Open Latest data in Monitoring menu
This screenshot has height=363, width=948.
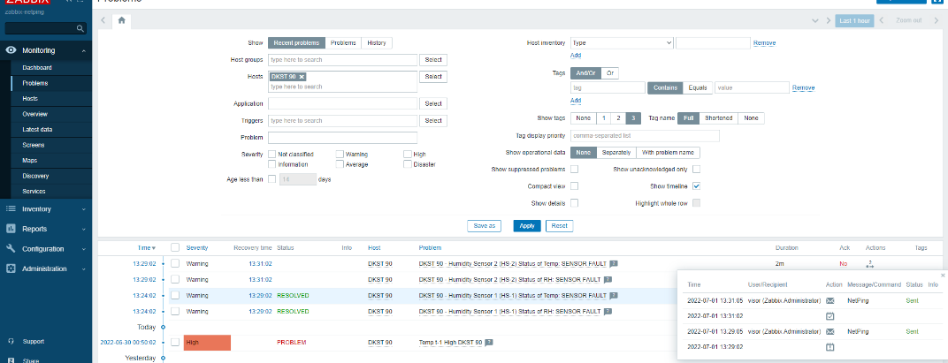[38, 130]
